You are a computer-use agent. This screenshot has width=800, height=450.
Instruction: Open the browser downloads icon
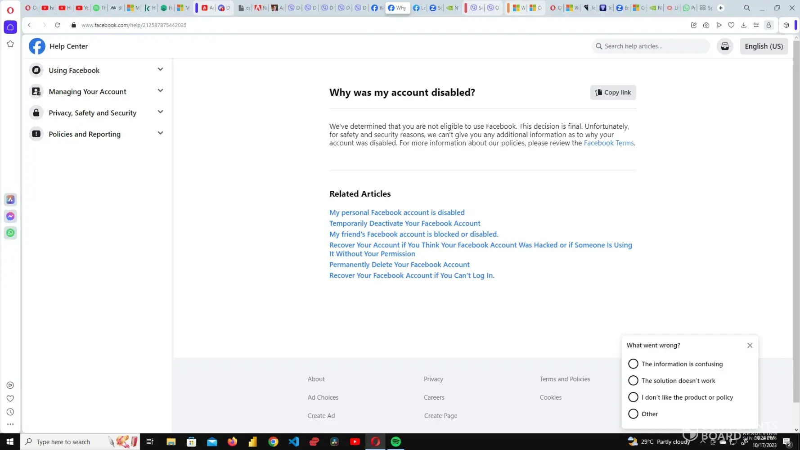pyautogui.click(x=744, y=25)
